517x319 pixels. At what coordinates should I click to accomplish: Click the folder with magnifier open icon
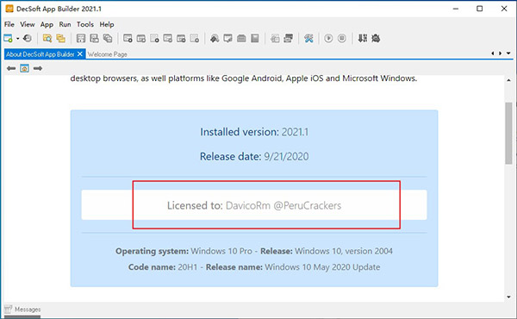pos(47,38)
